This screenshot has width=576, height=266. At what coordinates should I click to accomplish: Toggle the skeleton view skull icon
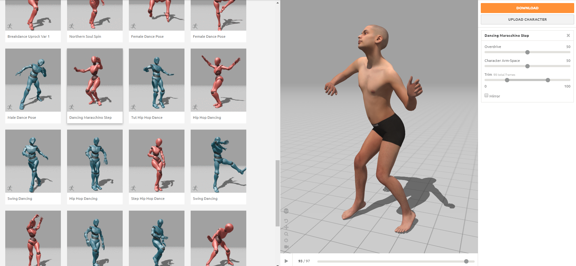coord(286,211)
